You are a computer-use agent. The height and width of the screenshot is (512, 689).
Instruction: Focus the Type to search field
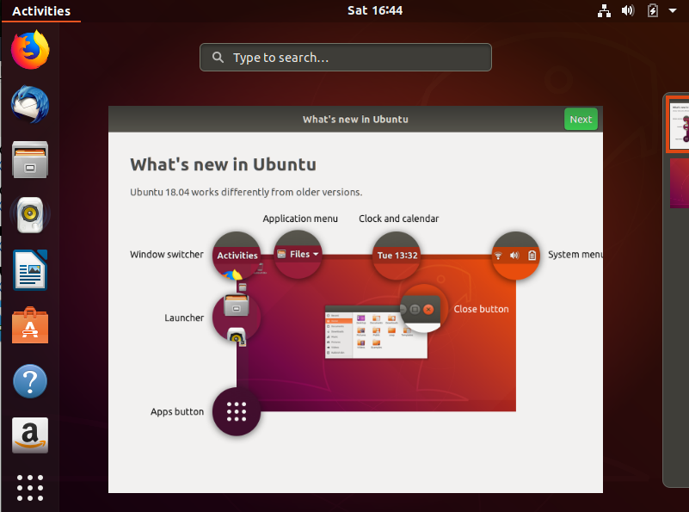[346, 57]
